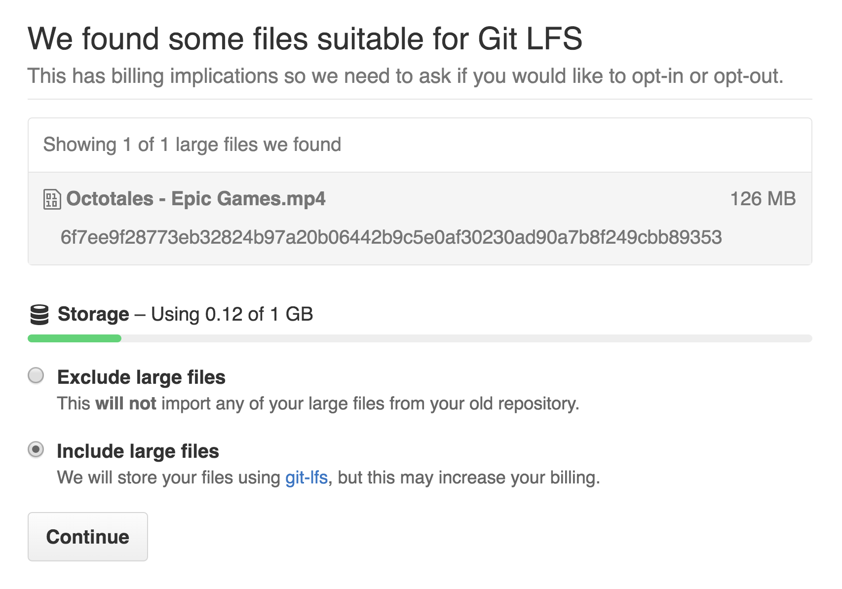Click the "Include large files" label text
Screen dimensions: 842x589
tap(138, 451)
